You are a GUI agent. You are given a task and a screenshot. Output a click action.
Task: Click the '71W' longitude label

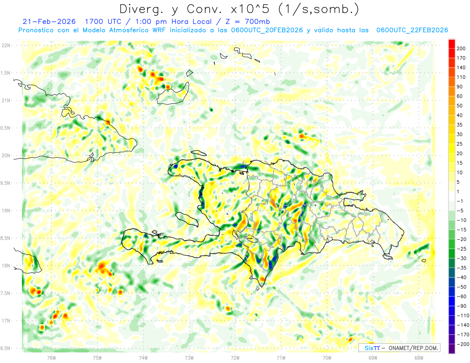tap(281, 357)
